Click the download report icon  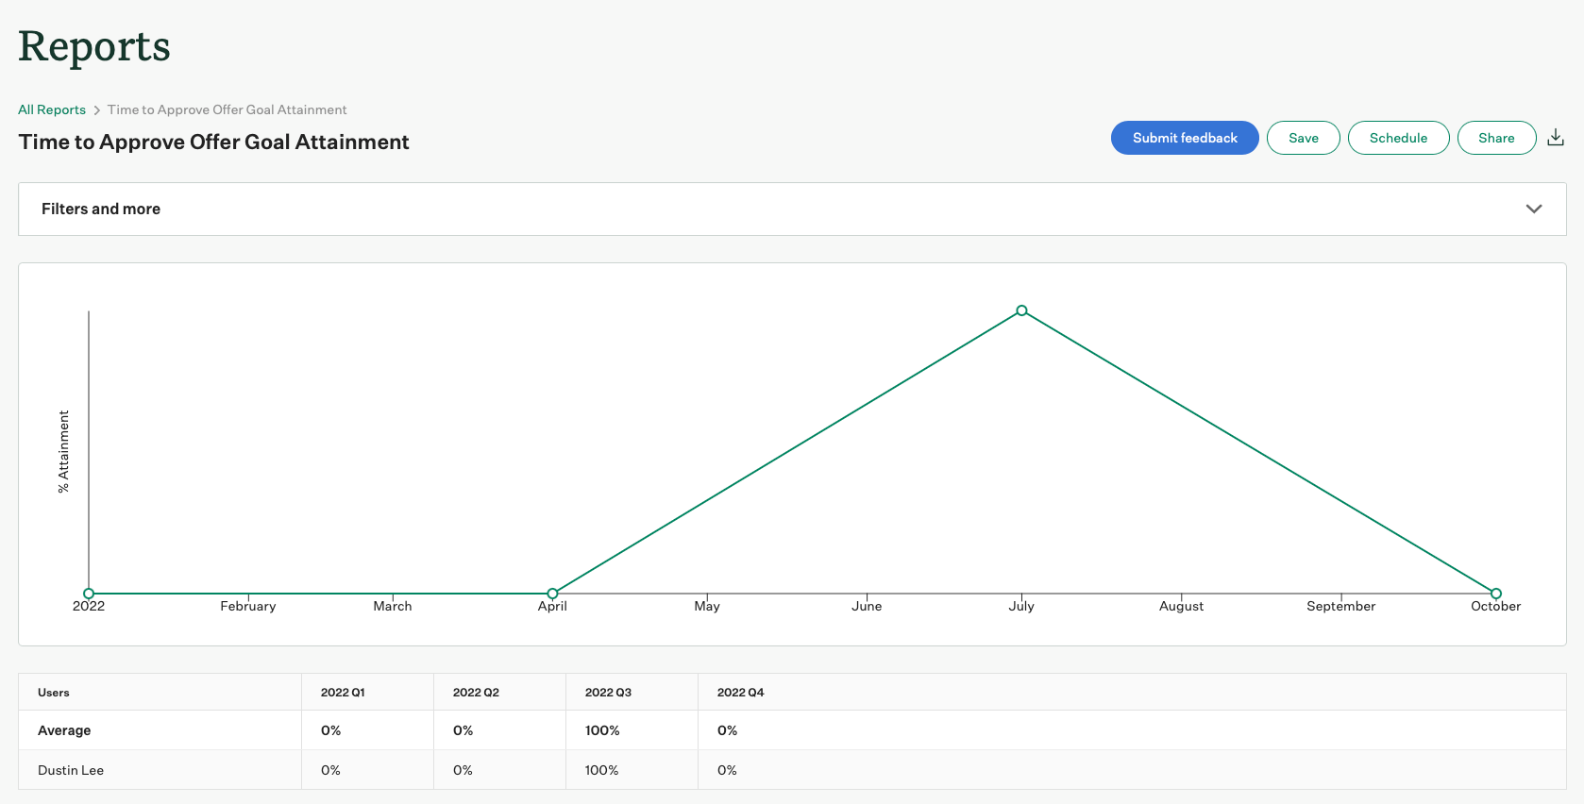[x=1556, y=138]
